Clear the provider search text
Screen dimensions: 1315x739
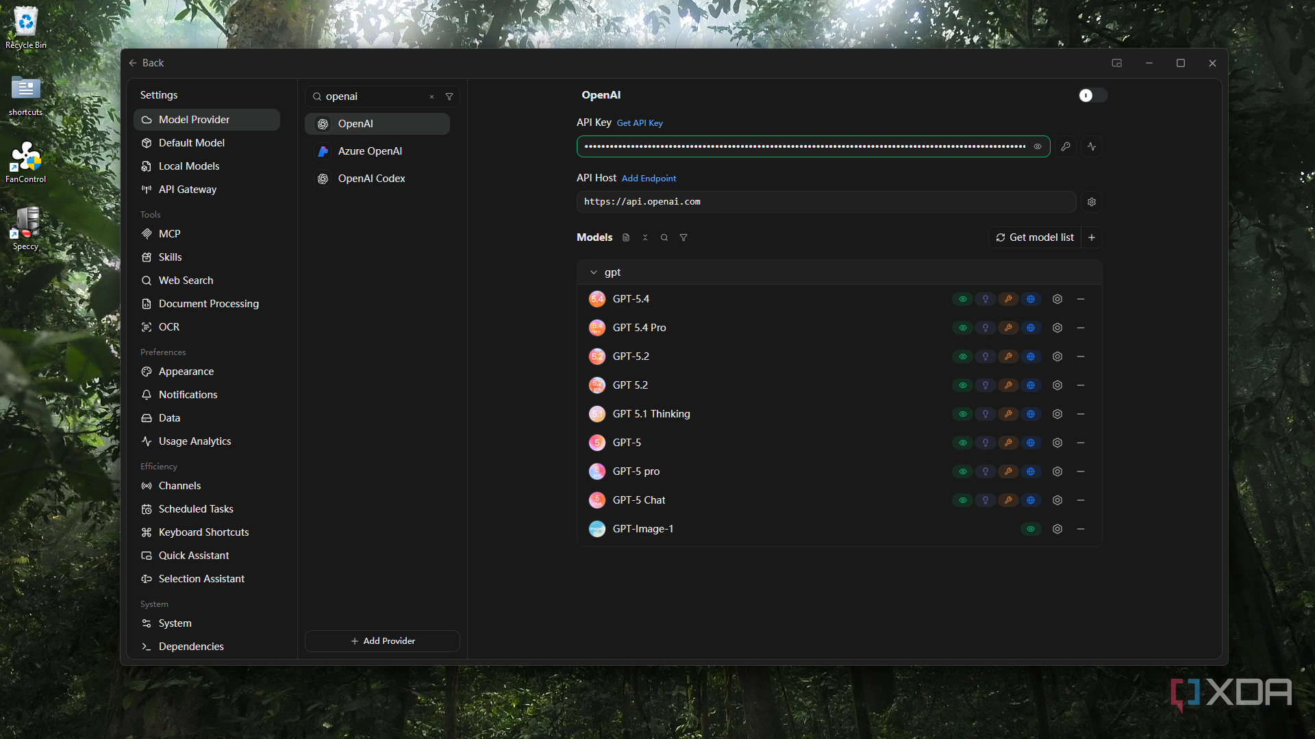(432, 97)
